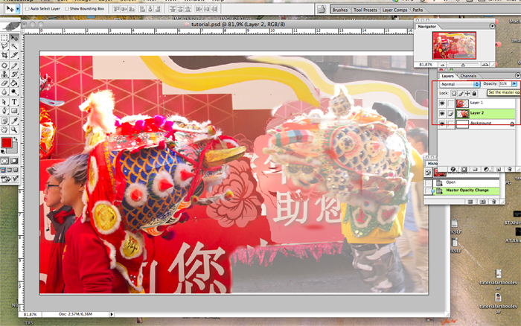521x326 pixels.
Task: Open the Opacity slider arrow
Action: coord(514,84)
